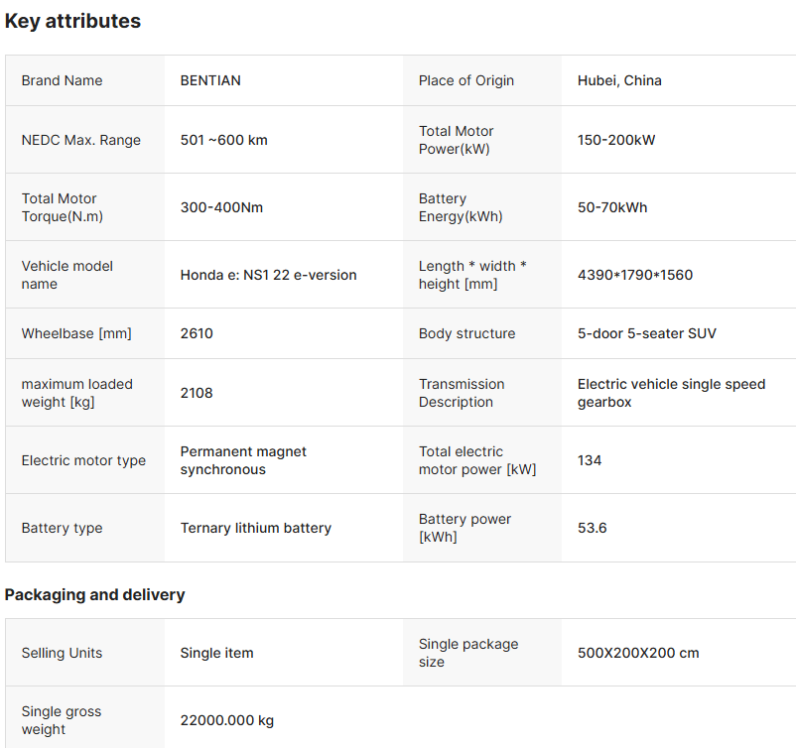Click the Ternary lithium battery value

pyautogui.click(x=256, y=528)
